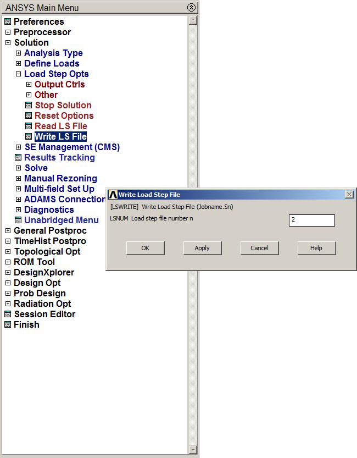Click the load step file number field
Screen dimensions: 357x458
coord(311,220)
